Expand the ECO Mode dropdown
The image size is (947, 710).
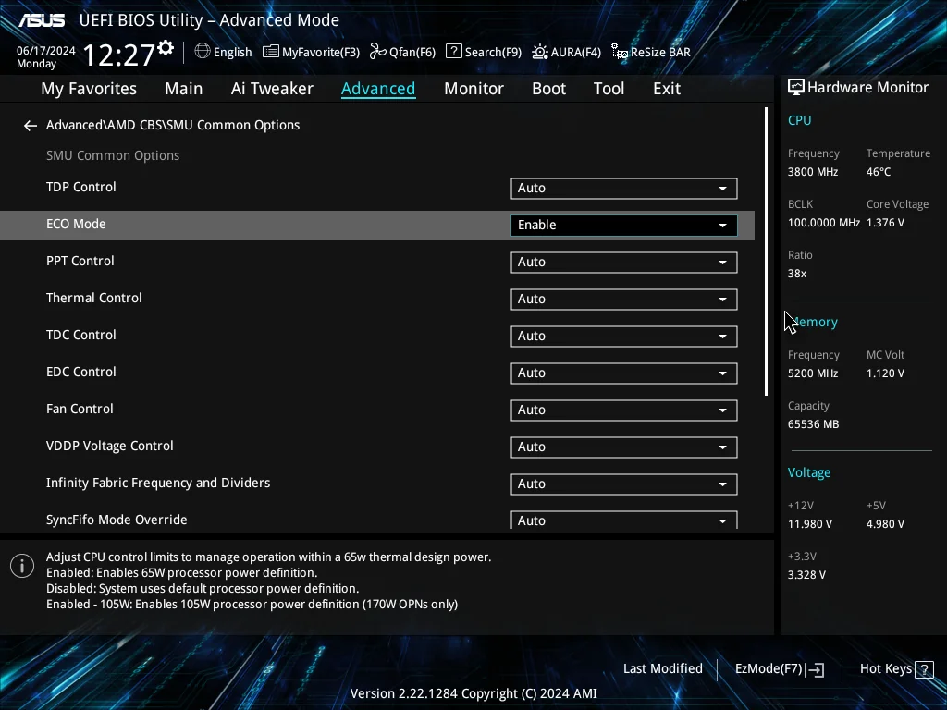click(x=624, y=226)
